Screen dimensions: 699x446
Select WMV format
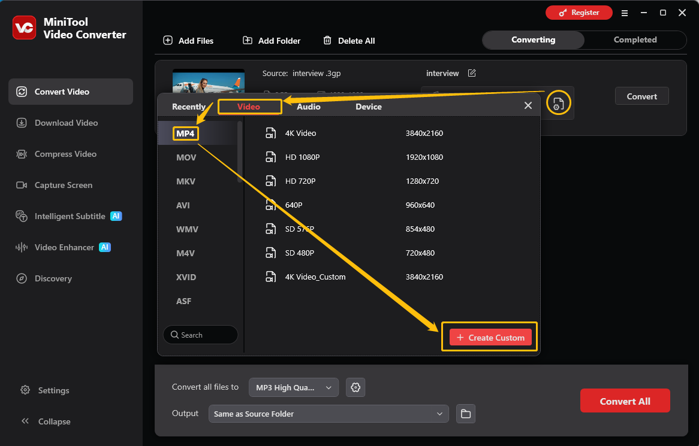click(x=187, y=230)
